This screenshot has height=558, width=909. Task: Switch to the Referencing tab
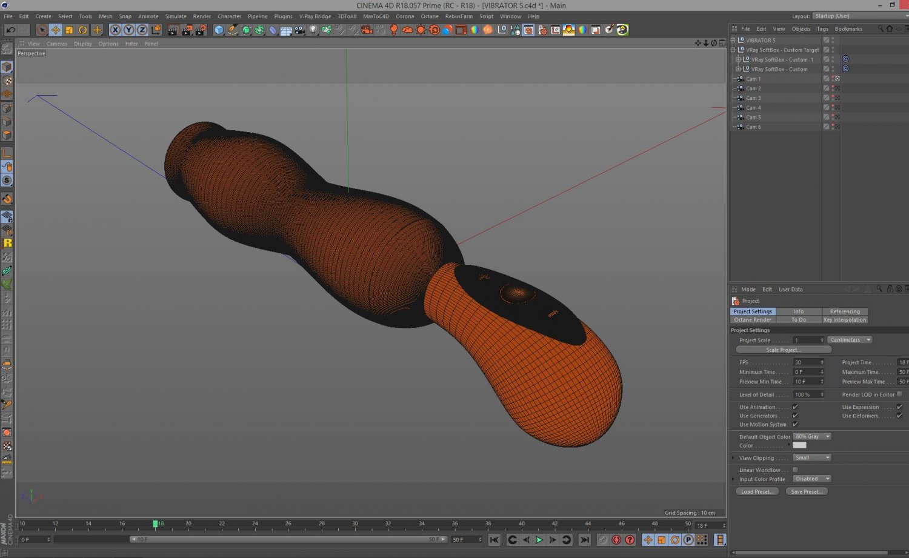(845, 311)
